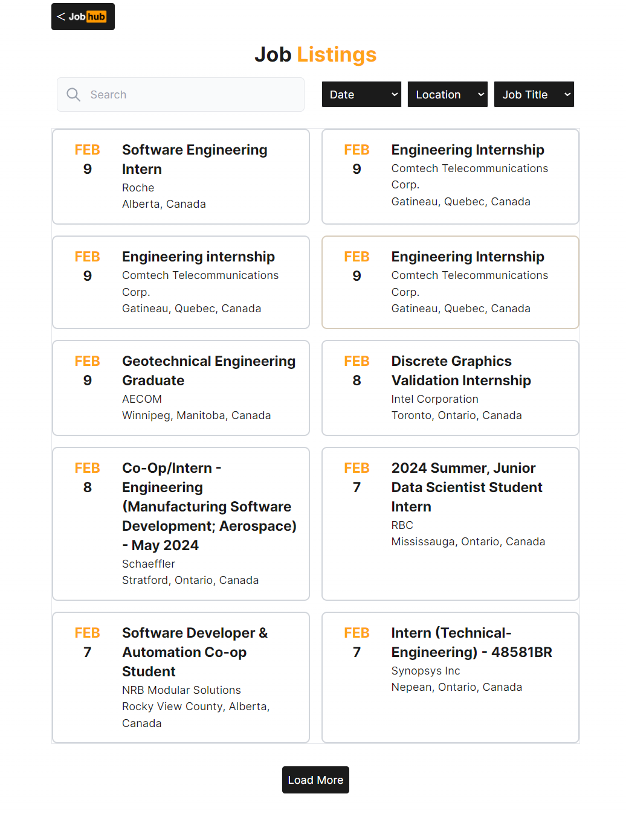This screenshot has width=626, height=814.
Task: Open the Synopsys Intern 48581BR listing
Action: [x=471, y=643]
